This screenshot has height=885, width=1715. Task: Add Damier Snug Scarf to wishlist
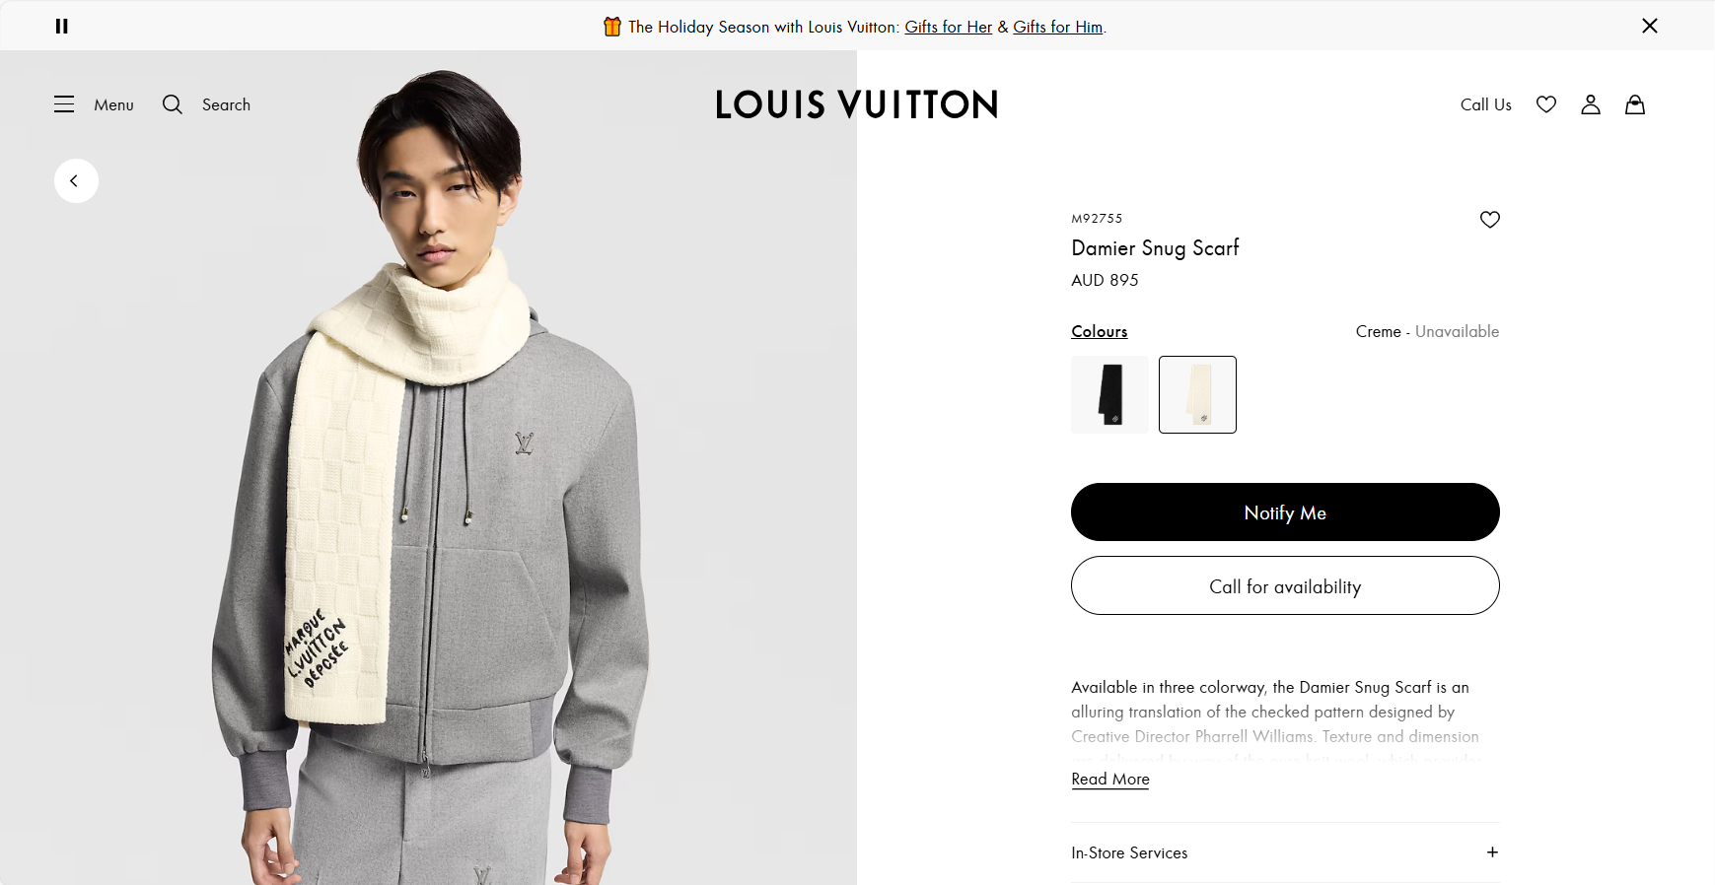[1489, 220]
